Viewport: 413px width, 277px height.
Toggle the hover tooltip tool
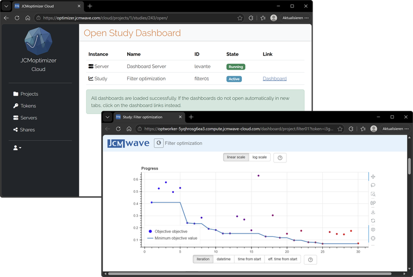tap(373, 230)
